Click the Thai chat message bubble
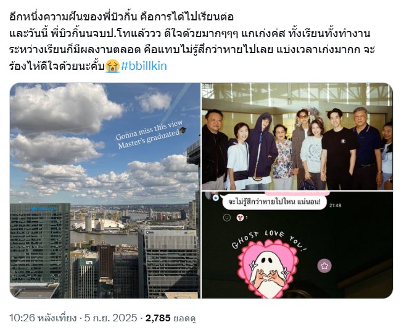The image size is (404, 330). click(x=274, y=202)
